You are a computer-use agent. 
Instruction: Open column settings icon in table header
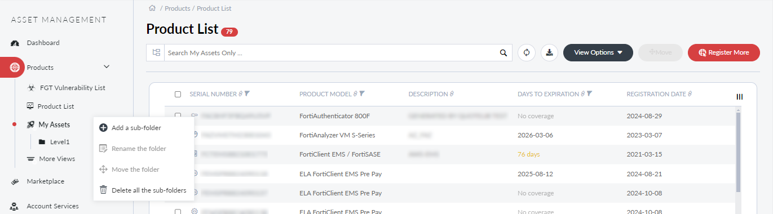(x=740, y=97)
